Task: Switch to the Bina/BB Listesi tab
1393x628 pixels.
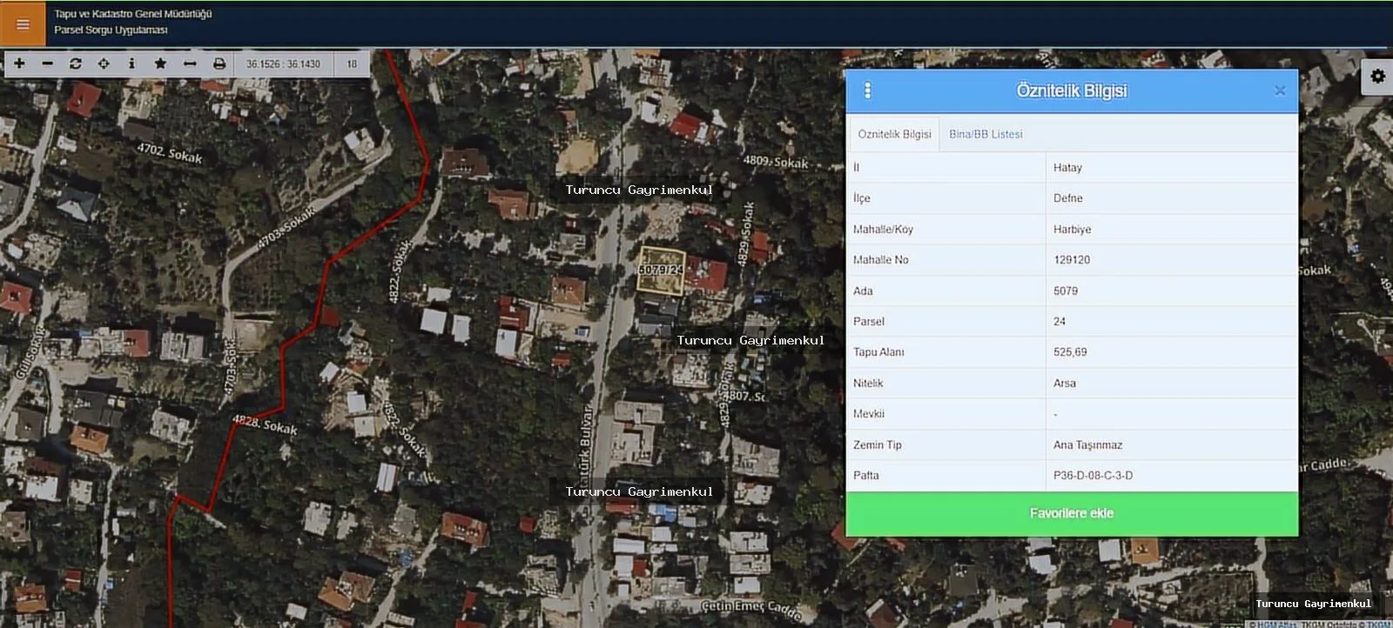Action: click(986, 134)
